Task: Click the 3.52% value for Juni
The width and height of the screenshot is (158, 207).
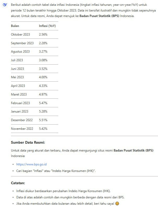Action: (43, 69)
